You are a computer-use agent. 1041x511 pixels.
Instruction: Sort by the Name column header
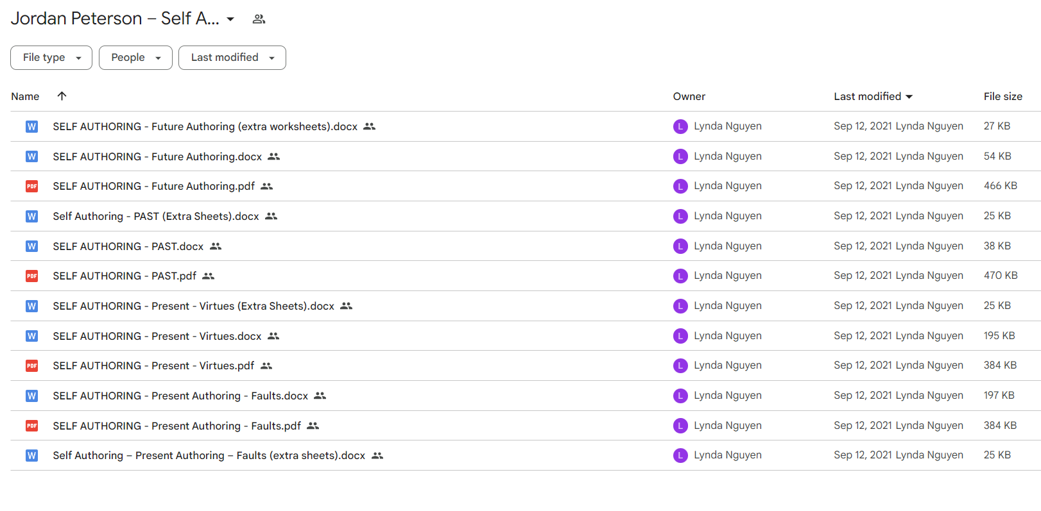pyautogui.click(x=25, y=96)
